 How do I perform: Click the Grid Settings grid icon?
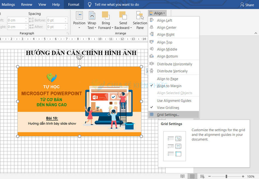pos(152,114)
